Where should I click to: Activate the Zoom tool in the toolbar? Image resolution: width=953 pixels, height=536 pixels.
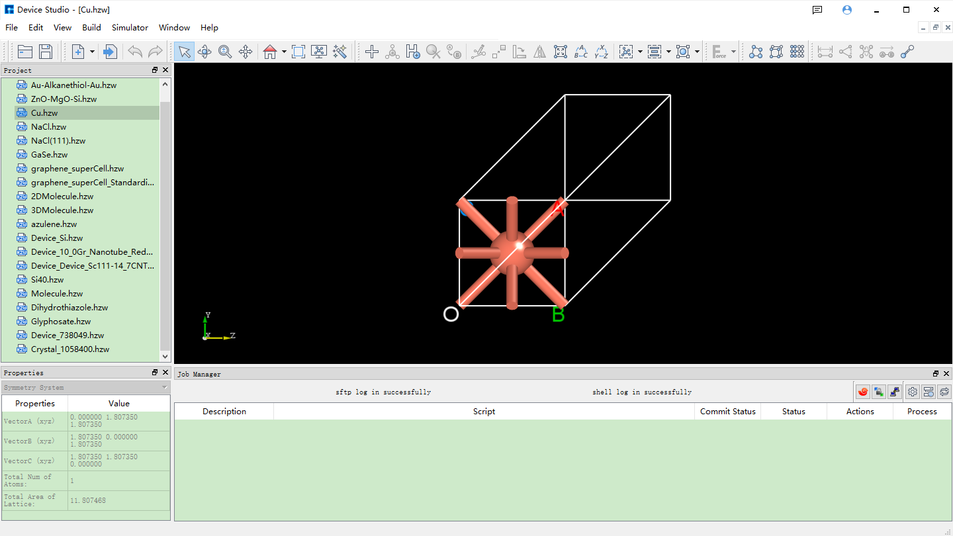tap(225, 52)
